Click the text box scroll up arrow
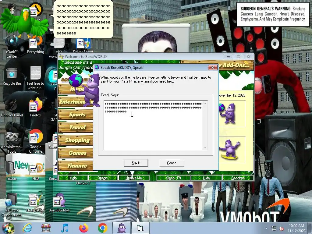 (205, 104)
